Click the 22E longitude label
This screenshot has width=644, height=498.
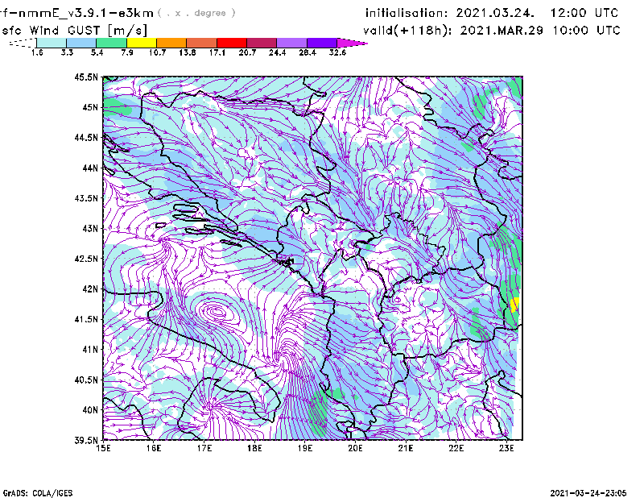[456, 448]
